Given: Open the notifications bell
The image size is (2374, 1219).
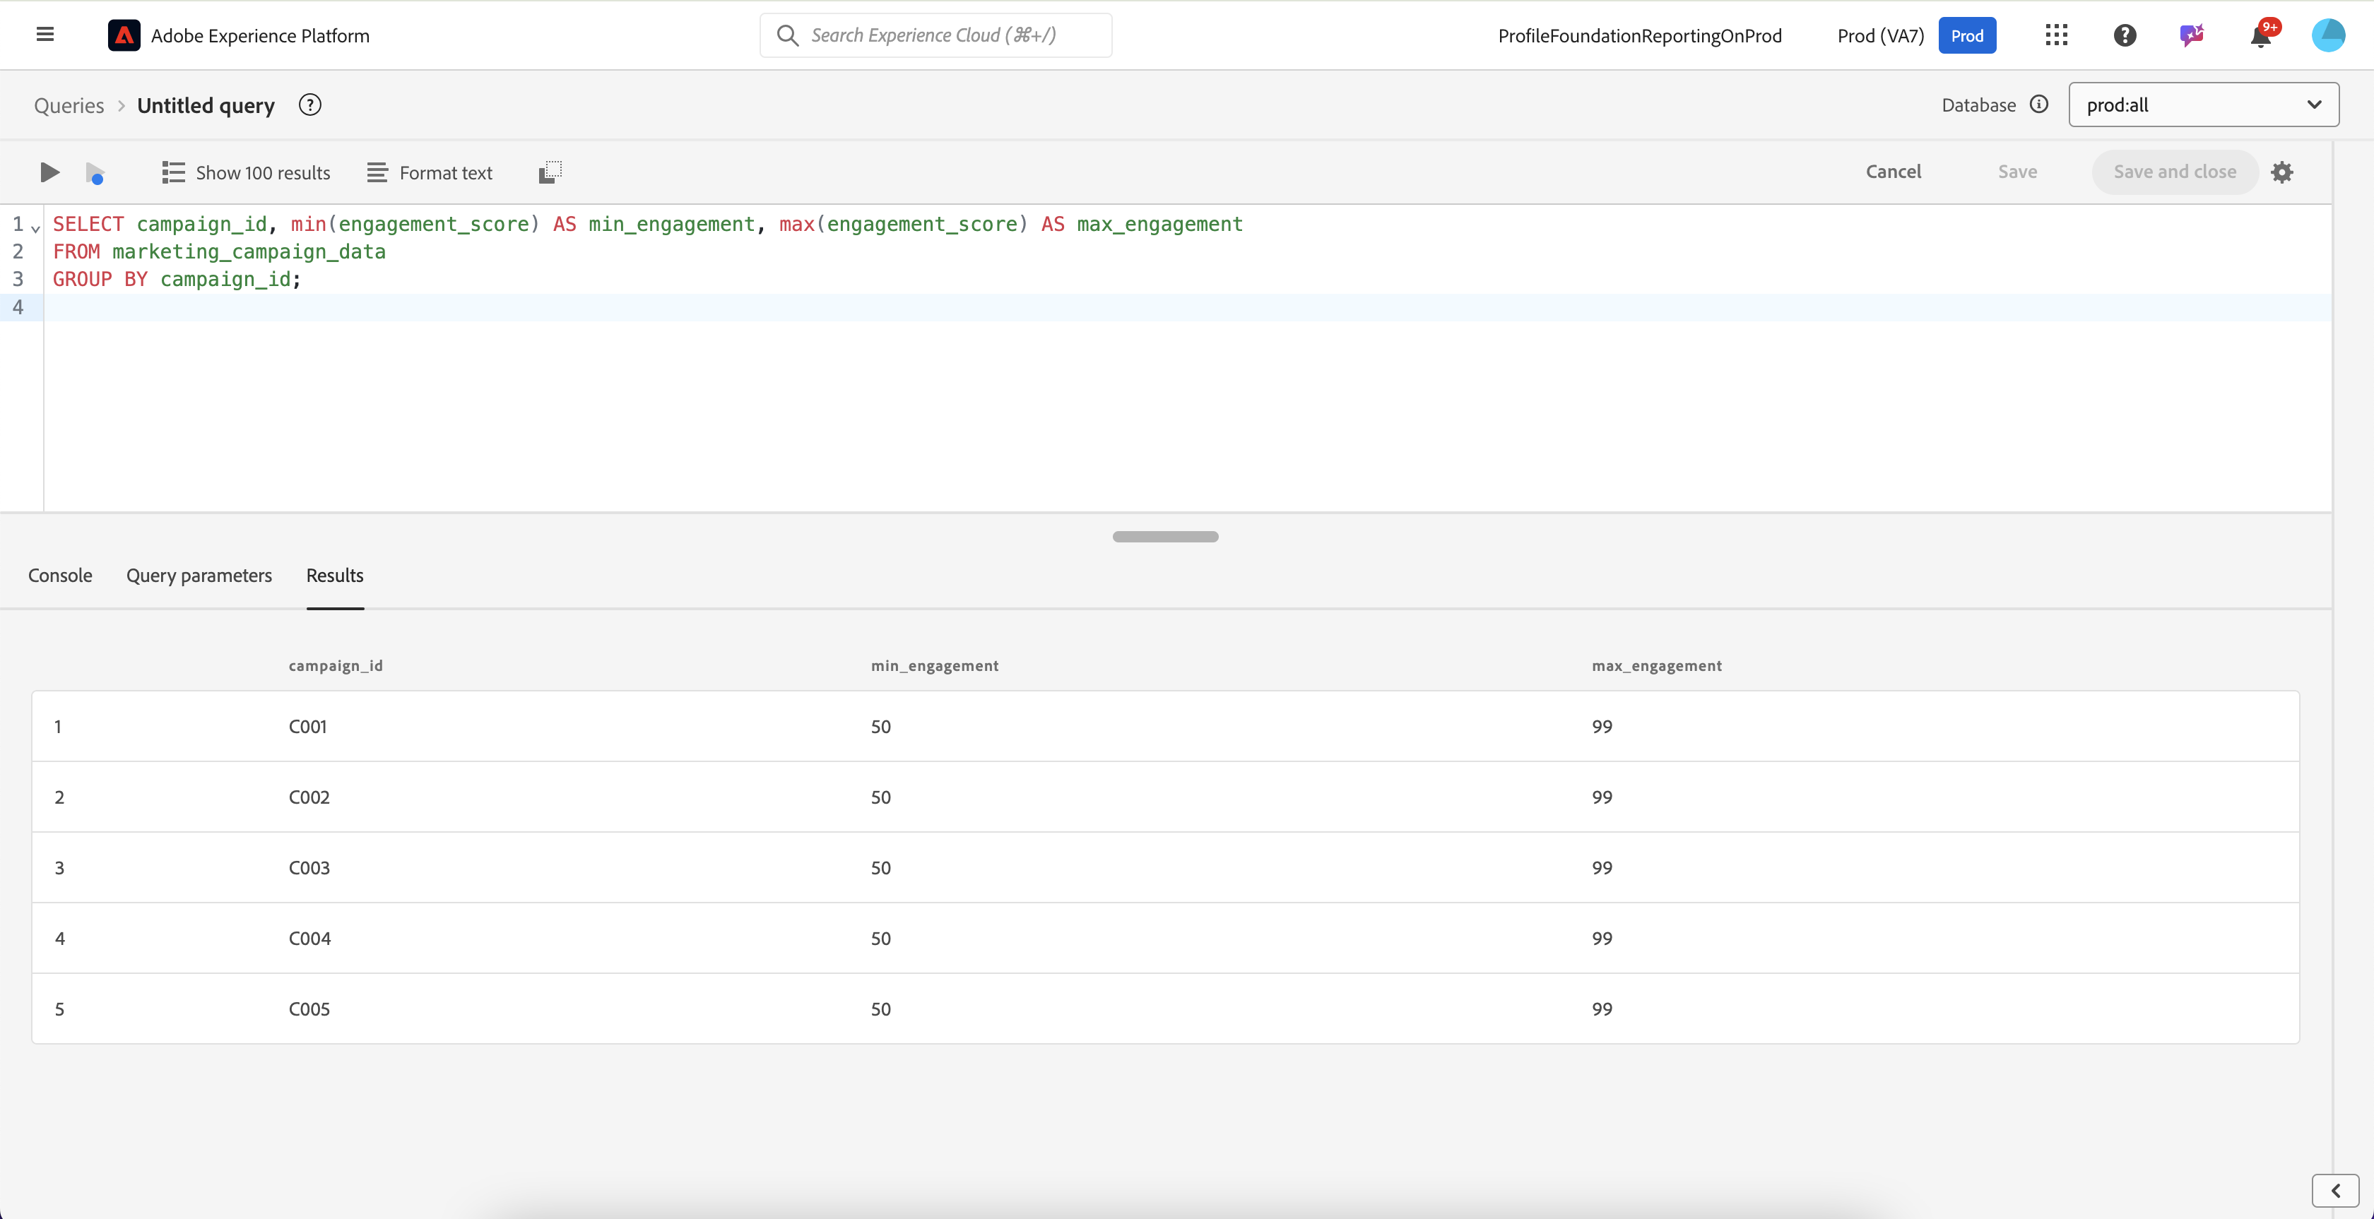Looking at the screenshot, I should 2261,36.
